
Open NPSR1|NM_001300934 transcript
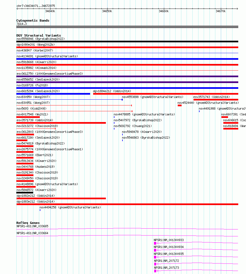(169, 247)
